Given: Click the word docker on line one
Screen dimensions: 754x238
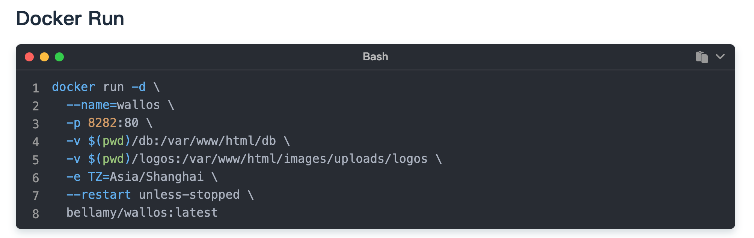Looking at the screenshot, I should point(74,87).
